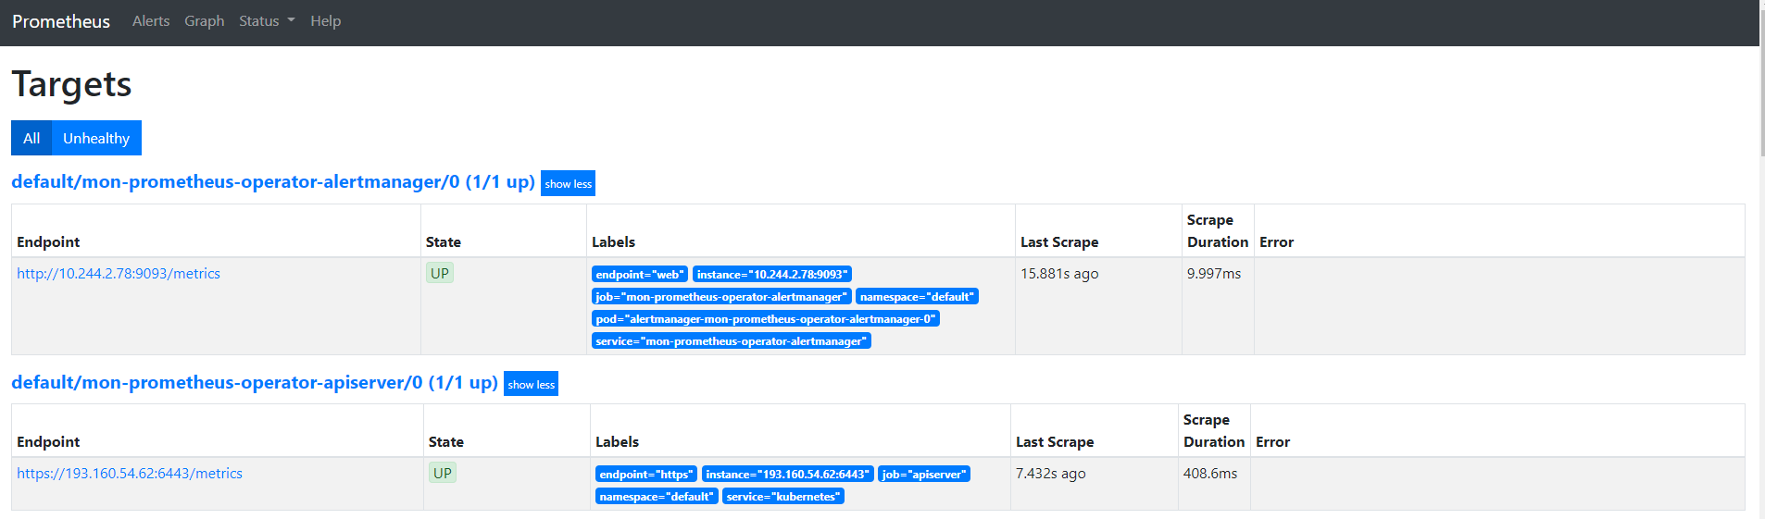
Task: Filter to Unhealthy targets
Action: pos(96,138)
